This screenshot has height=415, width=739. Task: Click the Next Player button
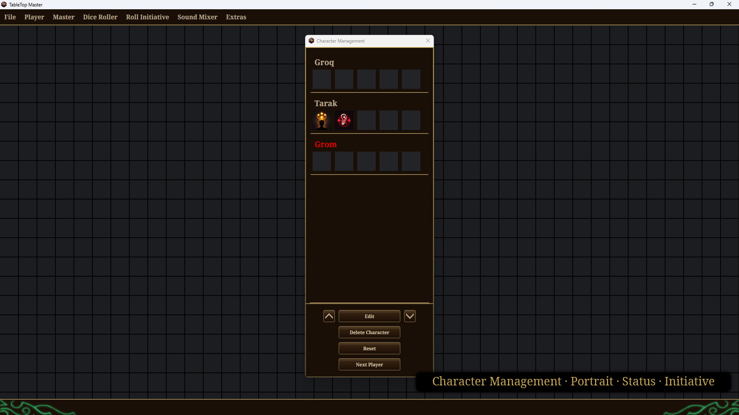pos(369,365)
